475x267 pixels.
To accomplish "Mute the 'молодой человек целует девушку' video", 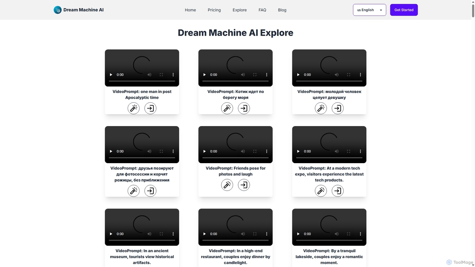I will point(337,75).
